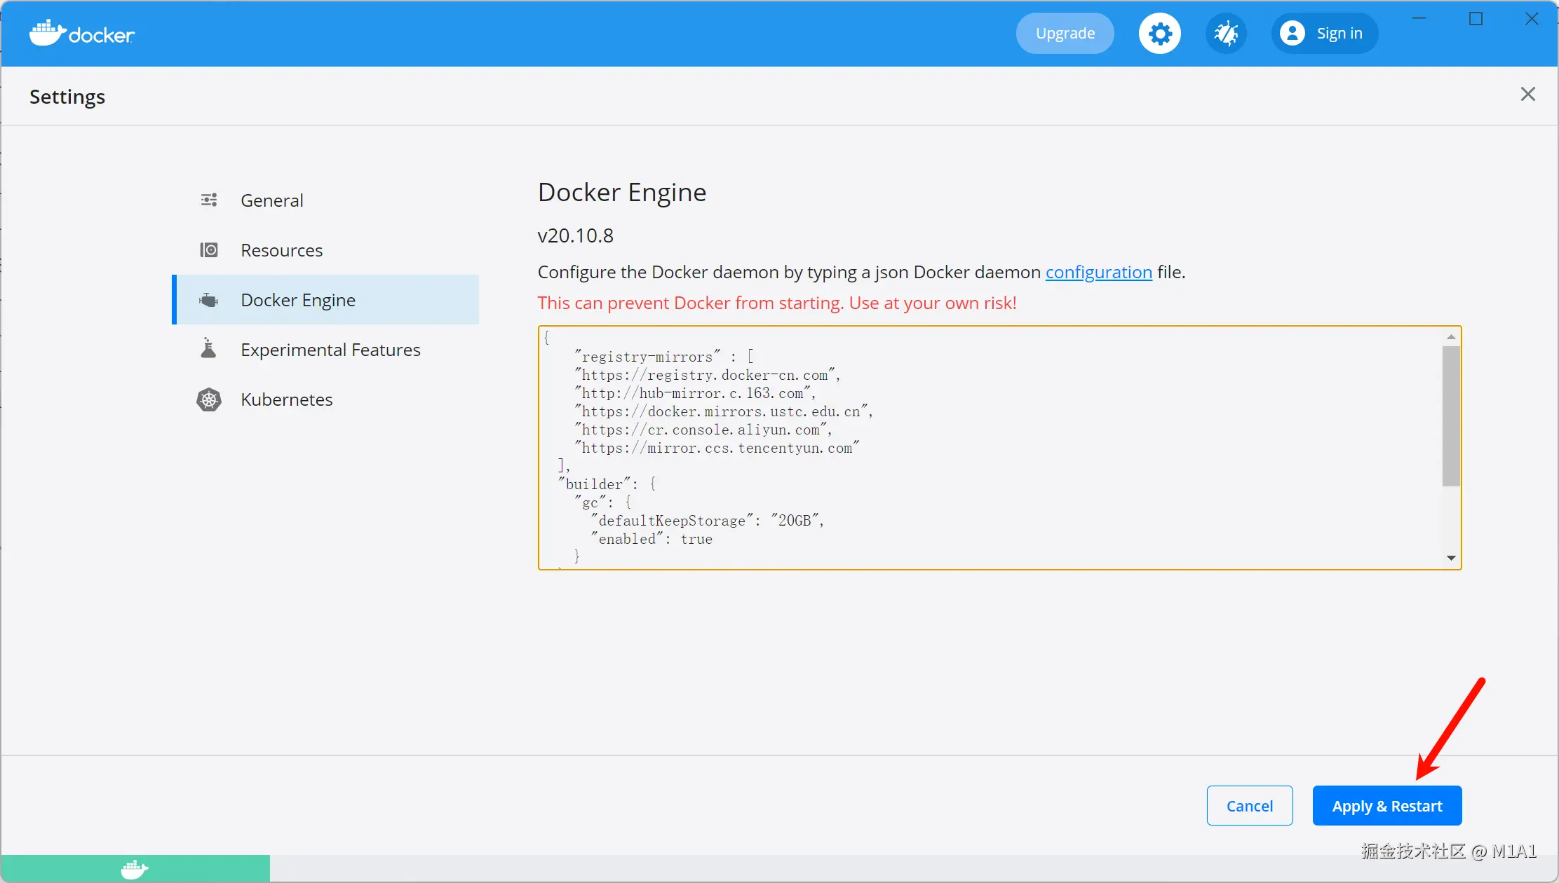Click the user avatar icon

click(x=1292, y=34)
